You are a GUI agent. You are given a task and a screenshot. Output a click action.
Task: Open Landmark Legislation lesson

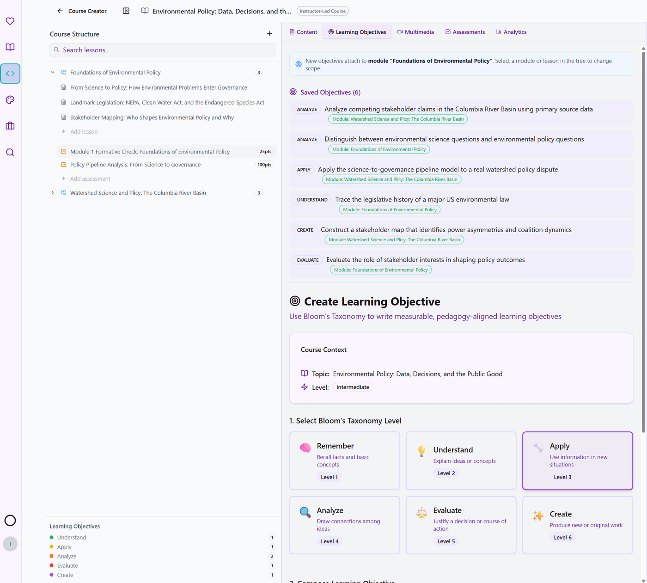167,102
